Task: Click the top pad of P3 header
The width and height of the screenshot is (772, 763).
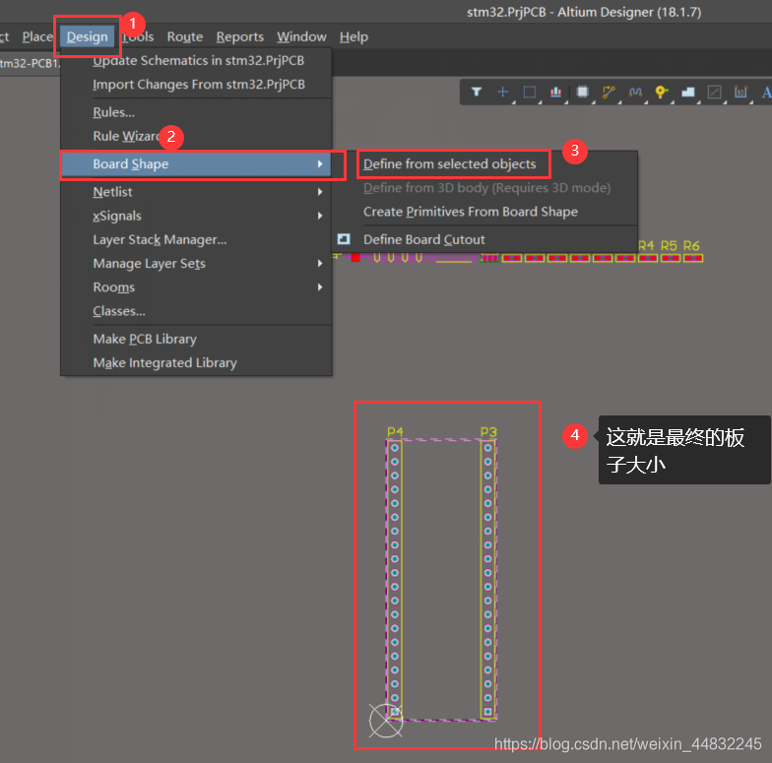Action: pyautogui.click(x=488, y=447)
